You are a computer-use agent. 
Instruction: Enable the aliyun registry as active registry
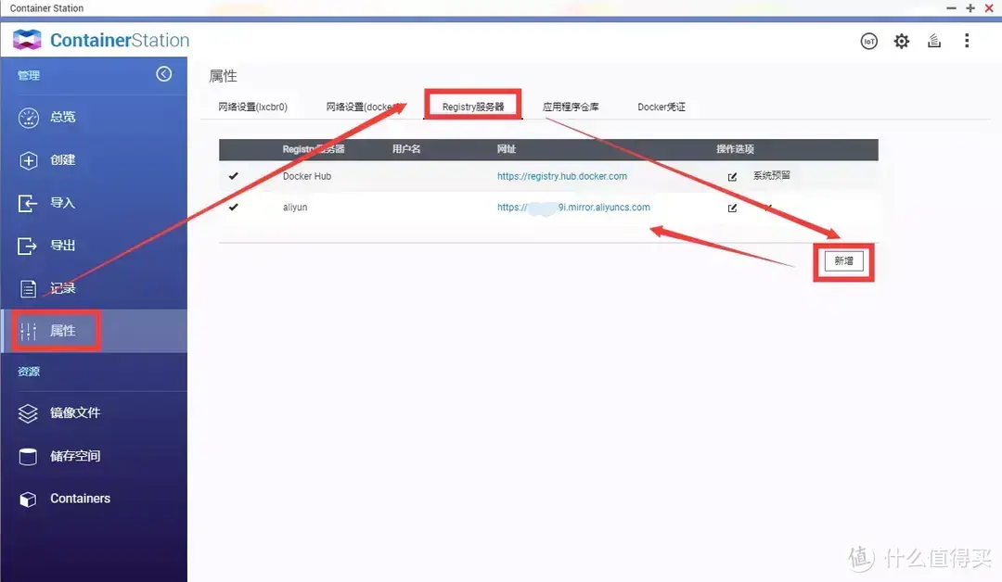[234, 207]
